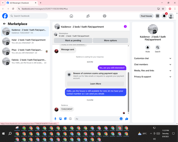Open a new browser tab
This screenshot has width=178, height=142.
click(x=41, y=3)
